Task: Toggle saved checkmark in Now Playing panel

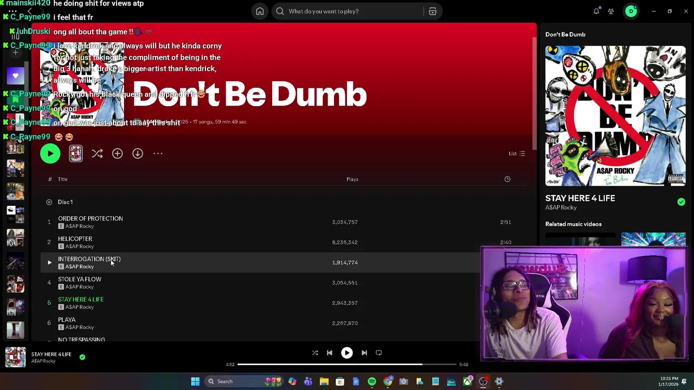Action: [x=681, y=202]
